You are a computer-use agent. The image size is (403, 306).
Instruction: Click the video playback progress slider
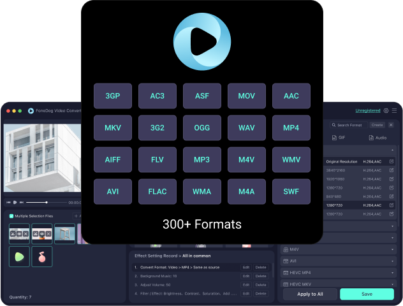(47, 203)
